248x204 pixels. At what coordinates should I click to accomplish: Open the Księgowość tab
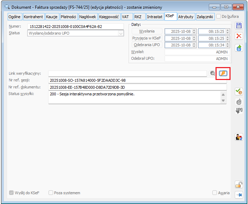pos(109,17)
